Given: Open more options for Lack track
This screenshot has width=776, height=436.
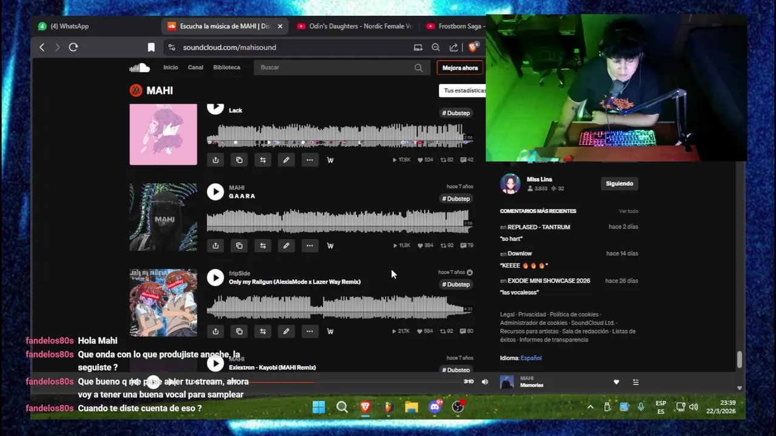Looking at the screenshot, I should point(310,160).
